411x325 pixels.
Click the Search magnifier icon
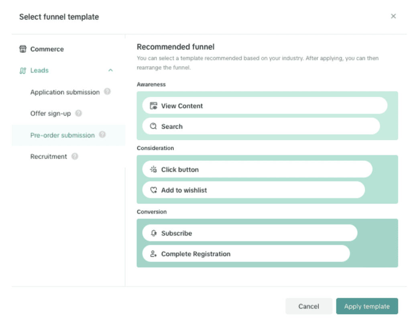(x=153, y=126)
